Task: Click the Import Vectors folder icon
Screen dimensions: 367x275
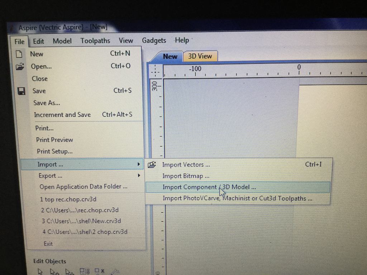Action: coord(152,165)
